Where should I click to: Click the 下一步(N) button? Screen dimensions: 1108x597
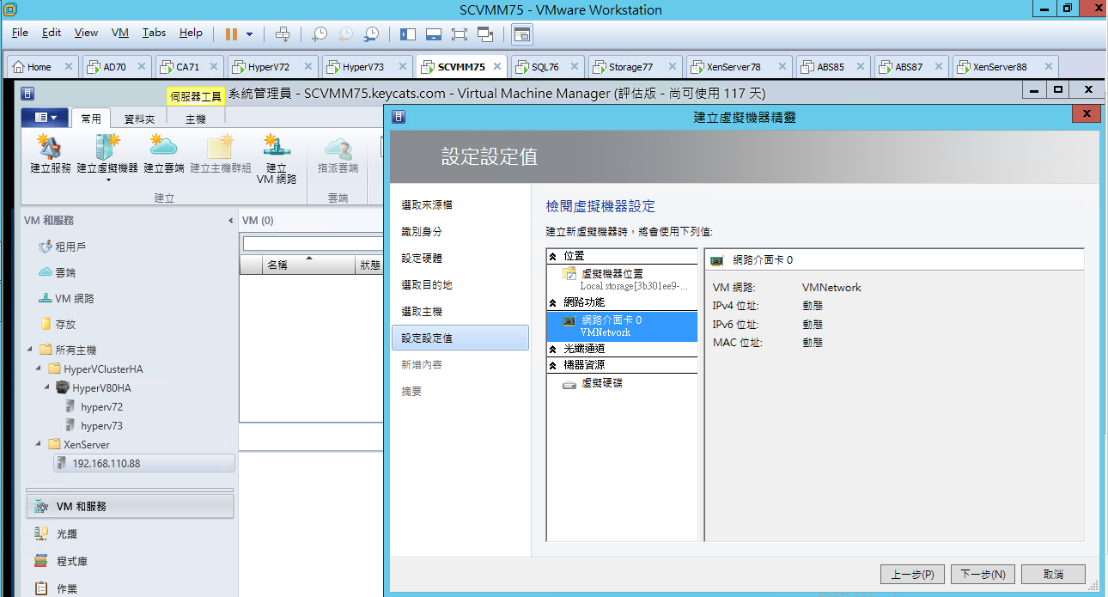(984, 574)
